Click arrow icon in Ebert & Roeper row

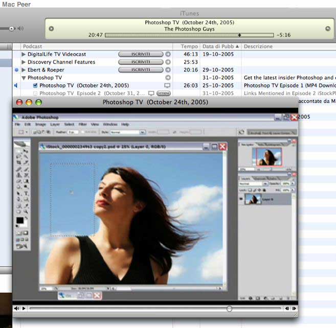(168, 70)
